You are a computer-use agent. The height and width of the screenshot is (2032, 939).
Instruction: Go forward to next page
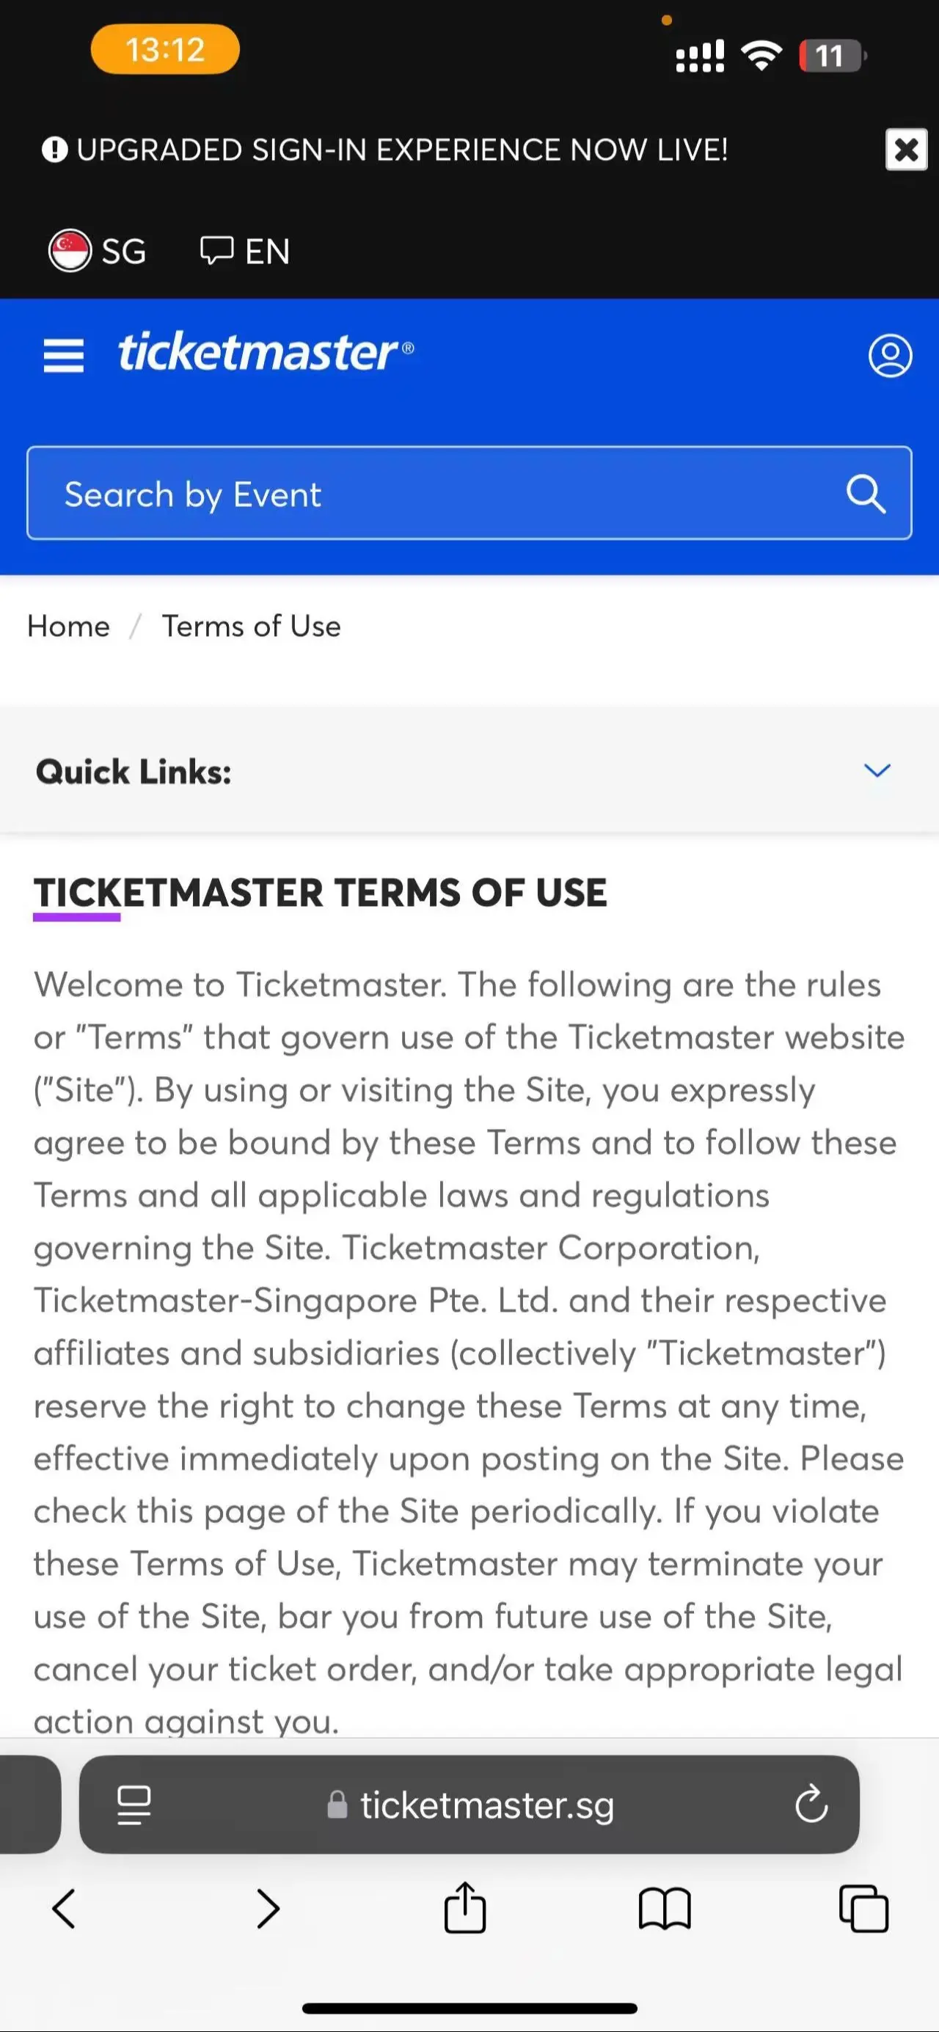[268, 1909]
